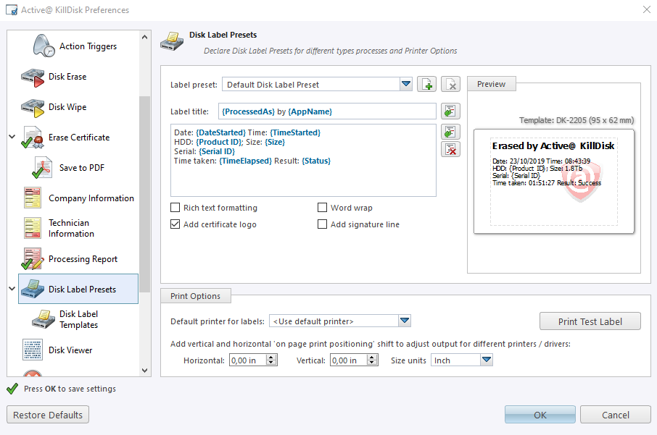Click the add new label preset icon

click(x=427, y=85)
